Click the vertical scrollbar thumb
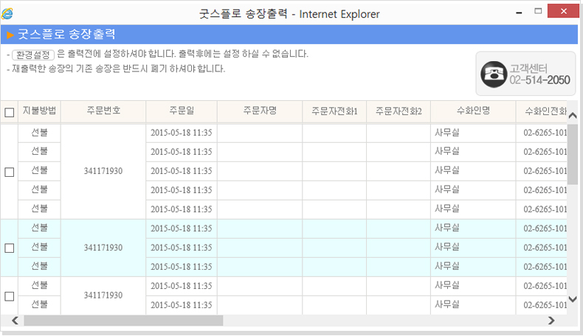Screen dimensions: 583x336 573,155
